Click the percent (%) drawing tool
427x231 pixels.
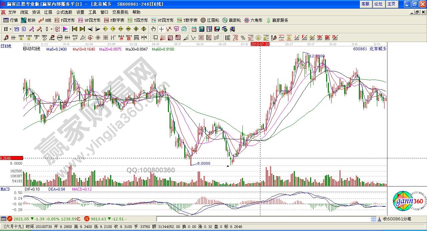click(243, 38)
